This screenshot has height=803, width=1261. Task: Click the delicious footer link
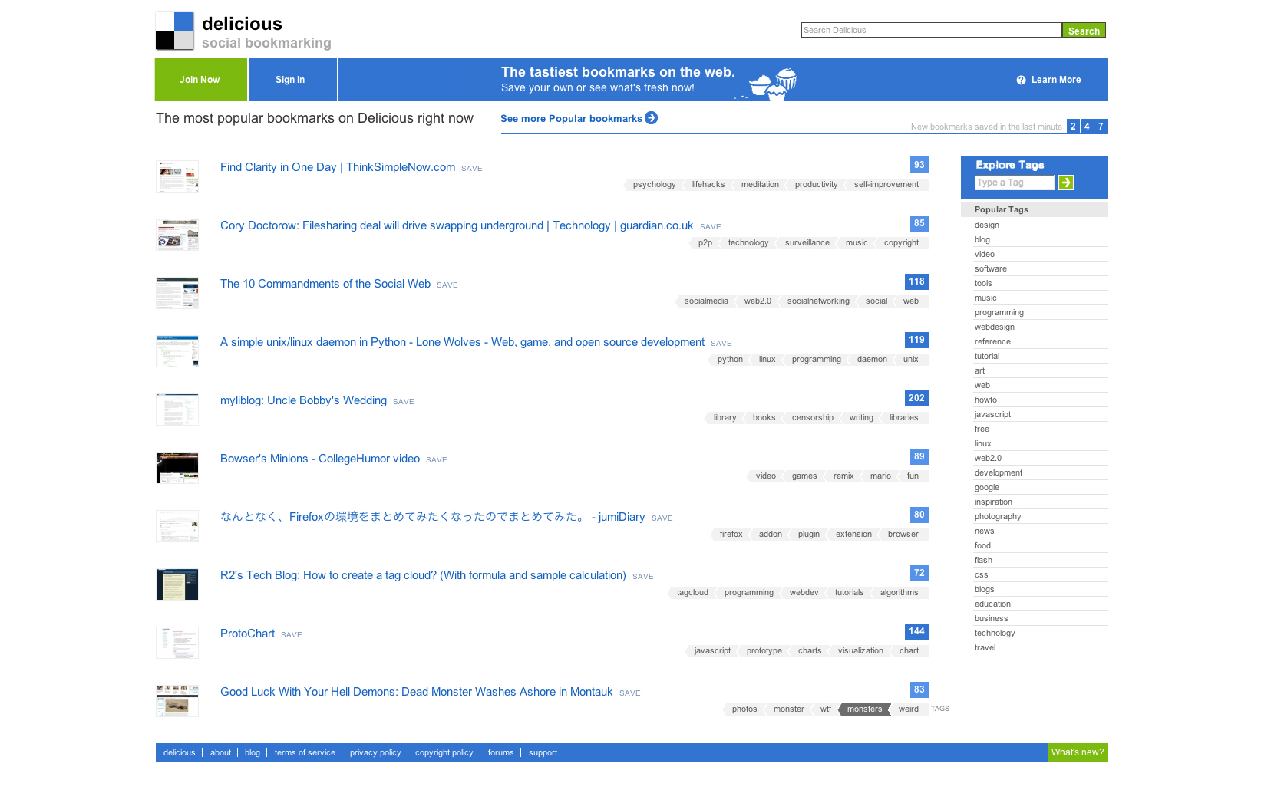[x=179, y=753]
